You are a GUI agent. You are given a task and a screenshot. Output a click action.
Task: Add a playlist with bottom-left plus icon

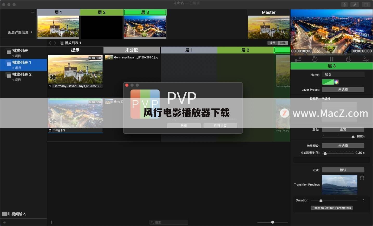[x=4, y=222]
